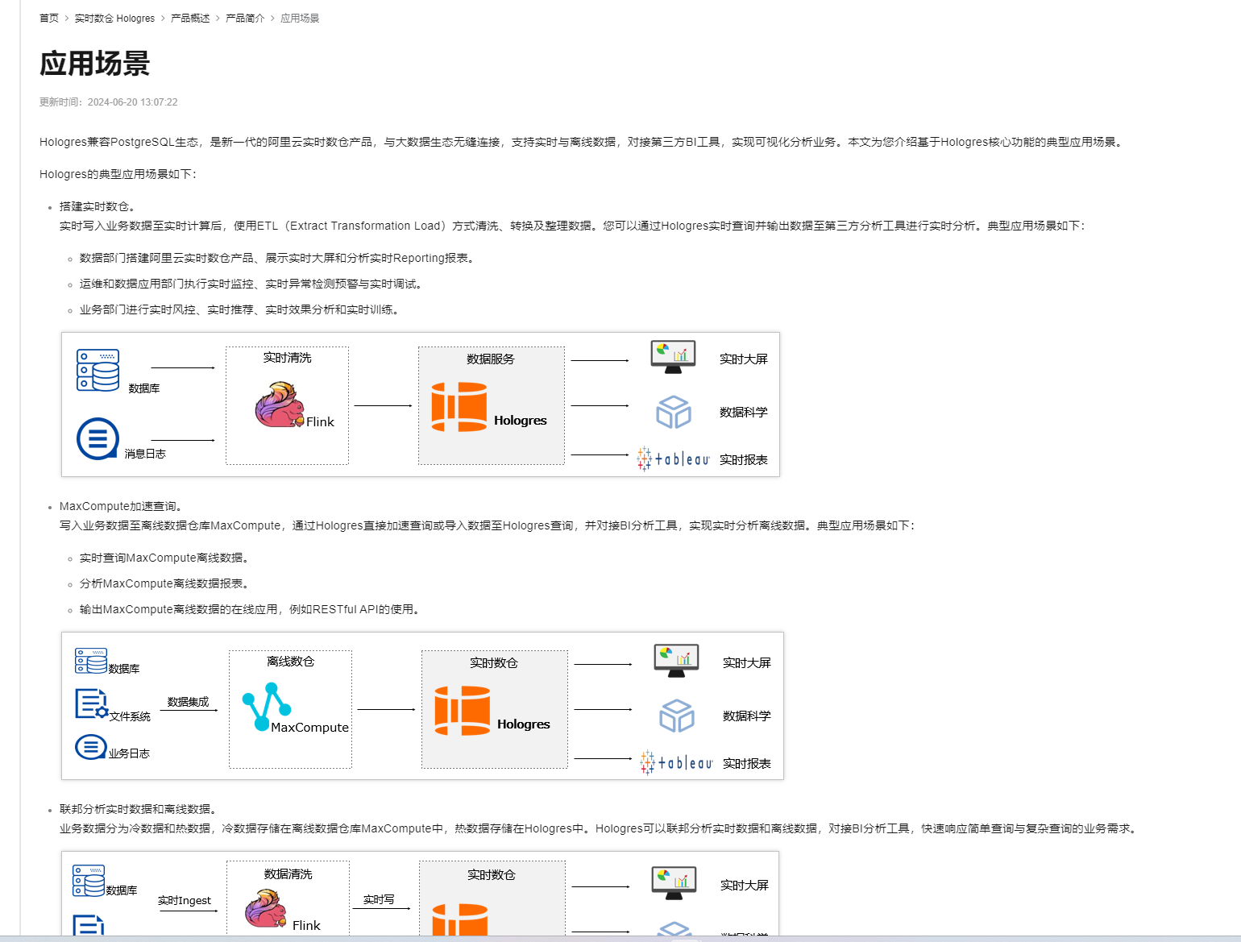Click the 数据集成 arrow label
The height and width of the screenshot is (942, 1241).
(x=188, y=702)
